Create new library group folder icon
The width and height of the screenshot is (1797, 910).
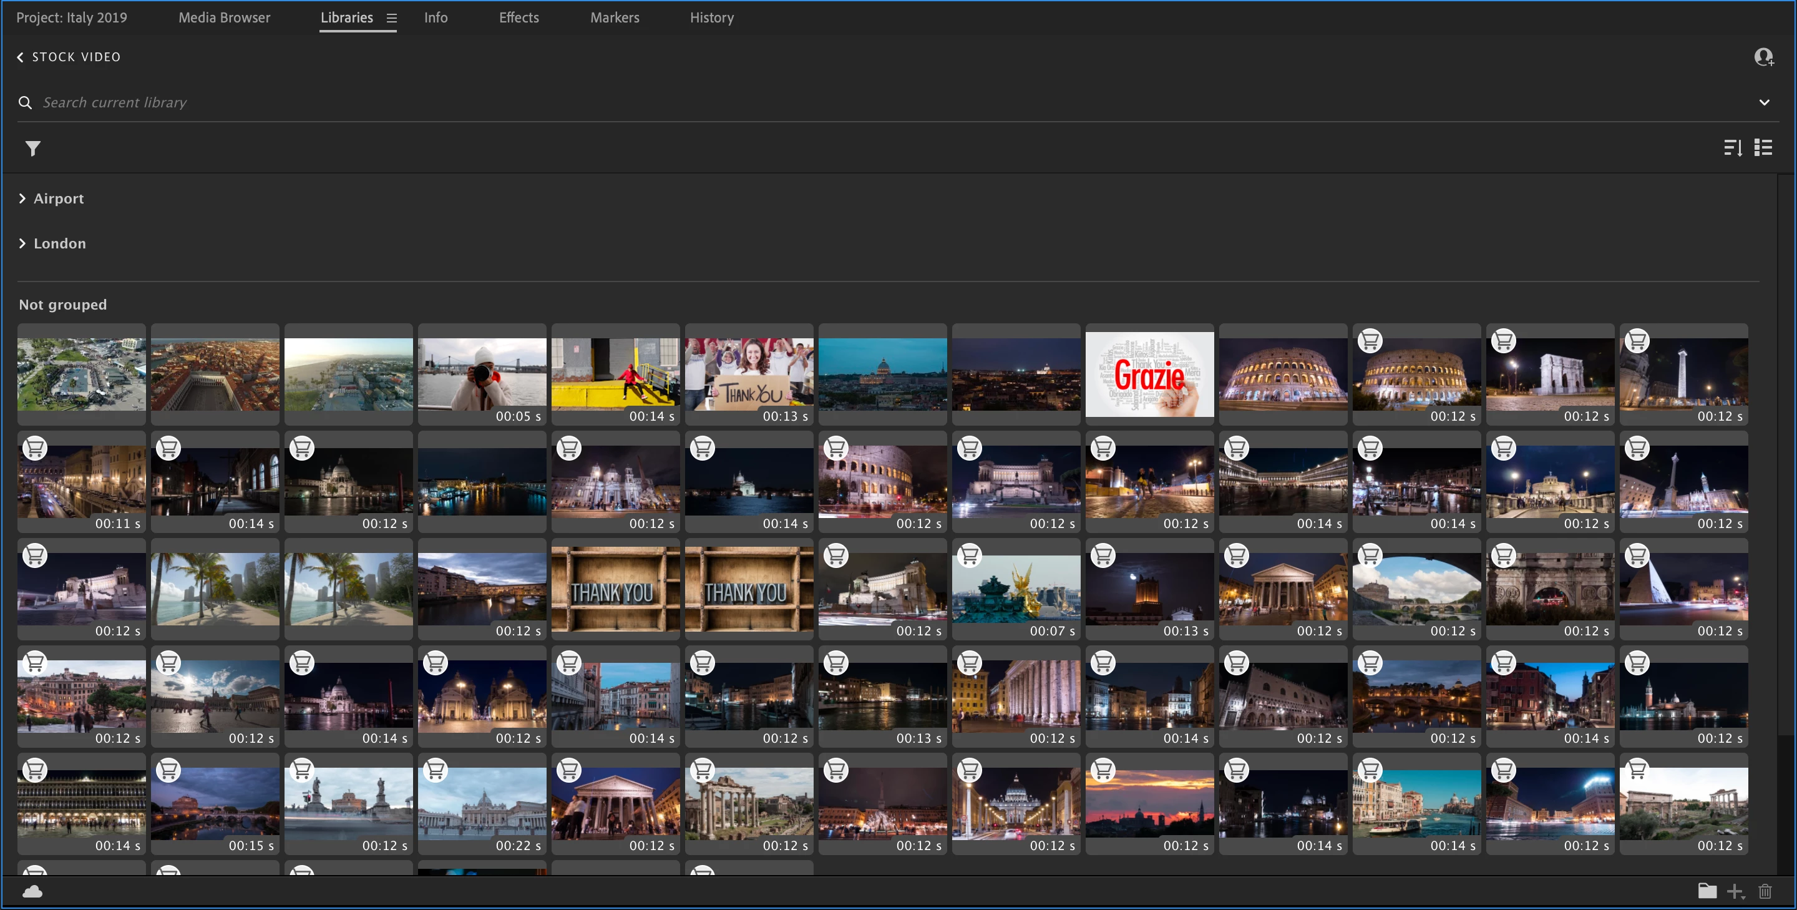[1707, 891]
